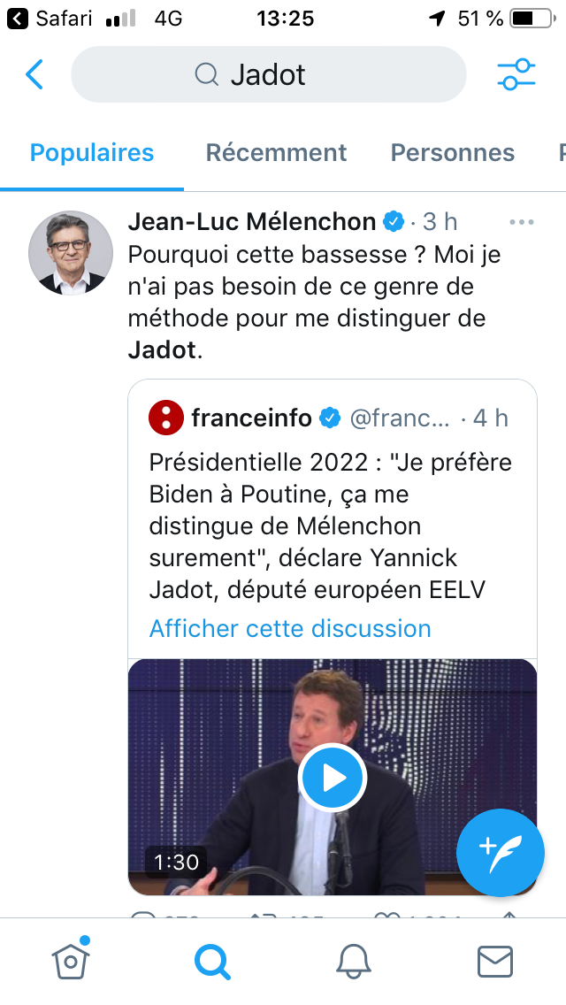
Task: Open the franceinfo account name
Action: [x=251, y=418]
